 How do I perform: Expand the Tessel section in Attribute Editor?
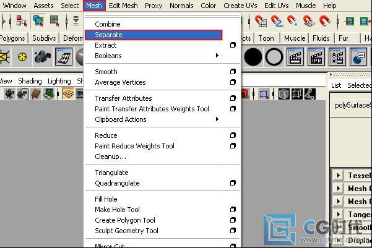point(339,176)
